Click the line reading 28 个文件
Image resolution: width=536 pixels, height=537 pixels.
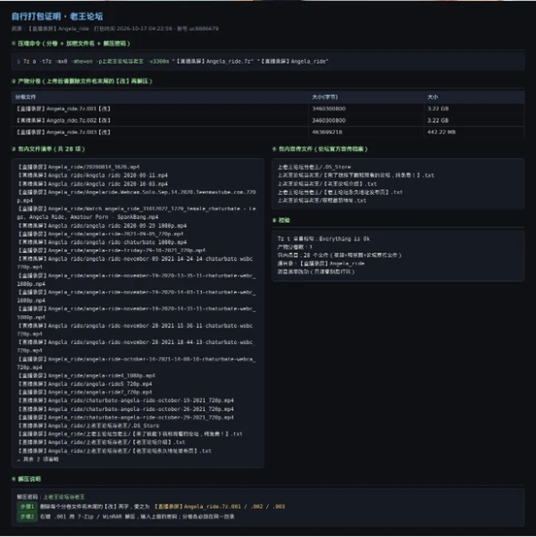(x=339, y=255)
